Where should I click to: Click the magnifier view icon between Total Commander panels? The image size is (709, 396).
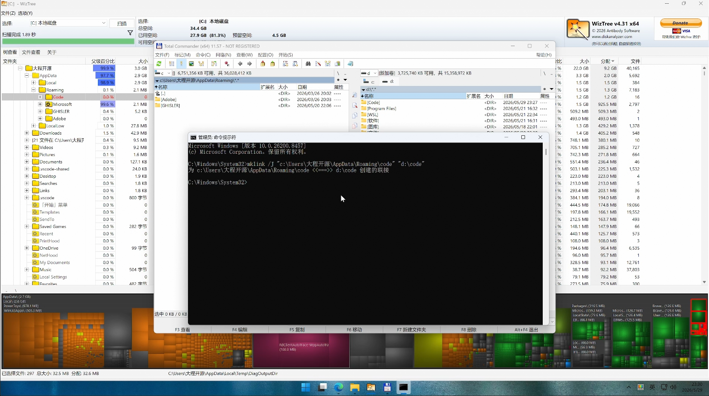pyautogui.click(x=355, y=95)
